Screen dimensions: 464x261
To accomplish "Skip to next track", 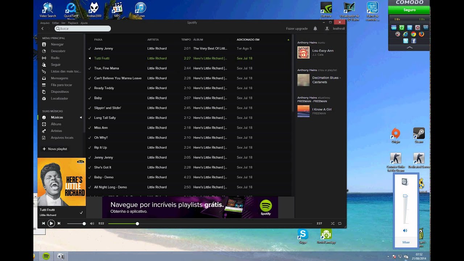I will click(x=59, y=223).
